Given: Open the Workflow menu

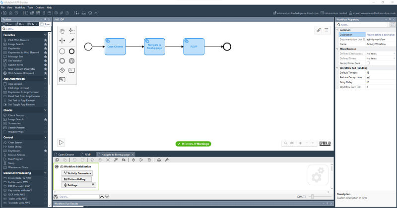Looking at the screenshot, I should coord(20,8).
